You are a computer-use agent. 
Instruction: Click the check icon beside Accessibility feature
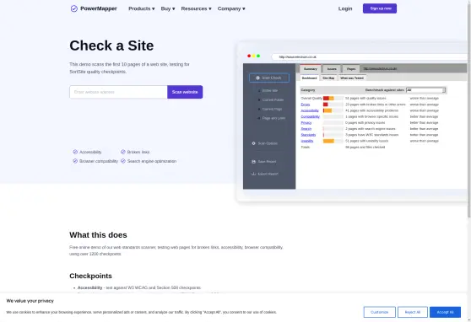click(75, 152)
